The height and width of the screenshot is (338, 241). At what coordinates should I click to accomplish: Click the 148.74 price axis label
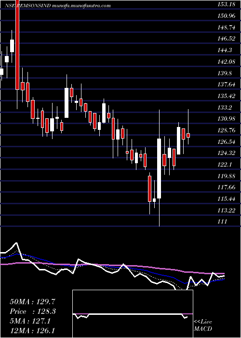227,27
